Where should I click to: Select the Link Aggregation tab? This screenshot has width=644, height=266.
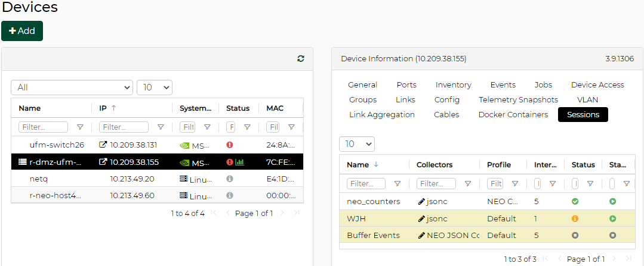pyautogui.click(x=381, y=115)
